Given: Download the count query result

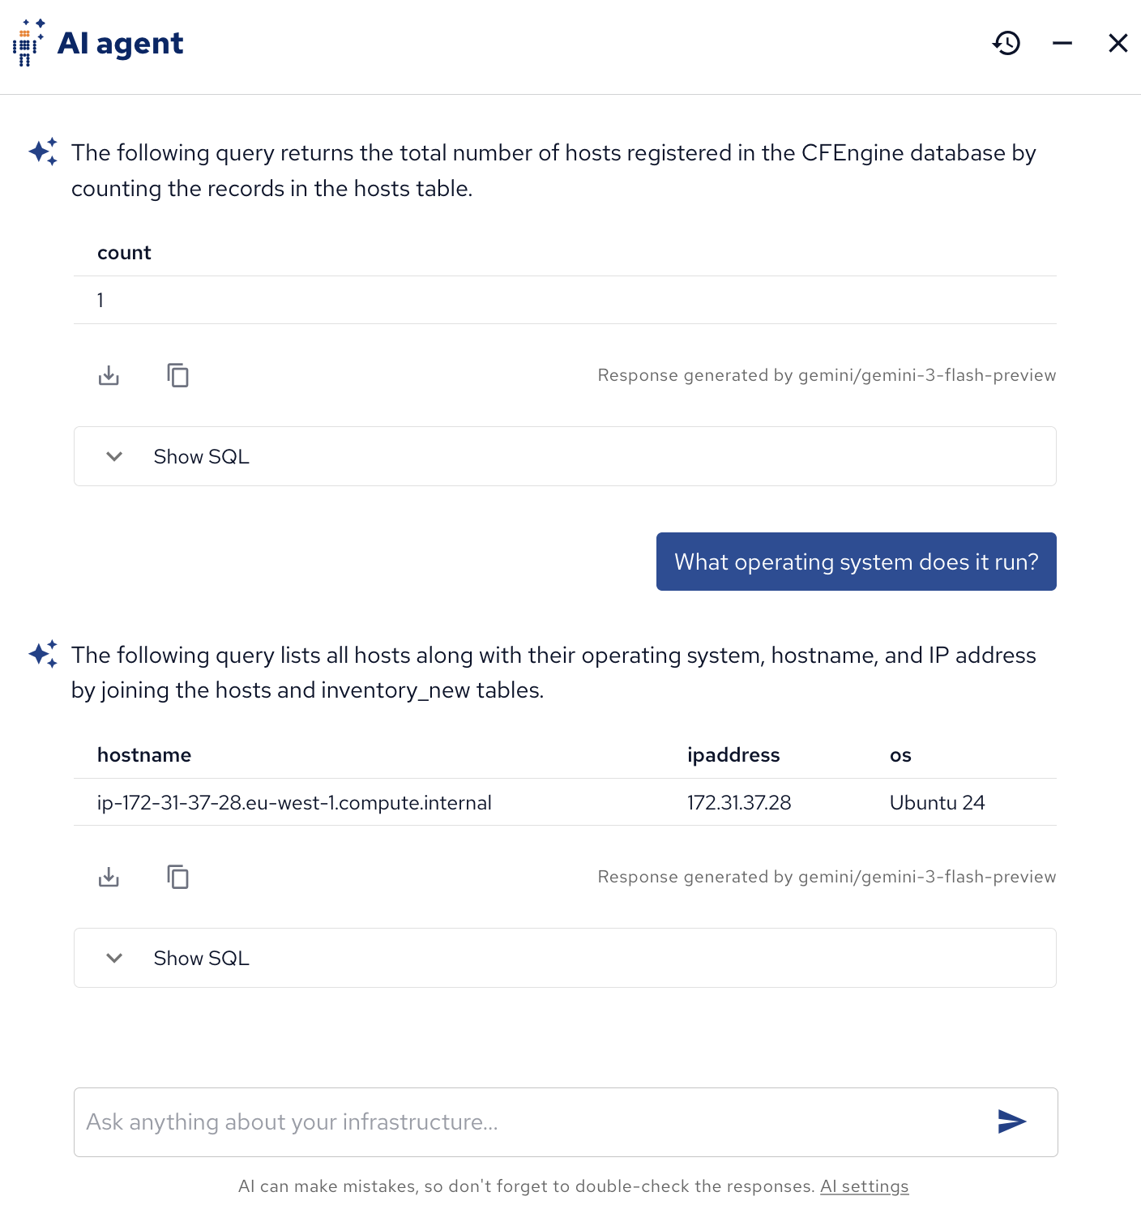Looking at the screenshot, I should [109, 375].
